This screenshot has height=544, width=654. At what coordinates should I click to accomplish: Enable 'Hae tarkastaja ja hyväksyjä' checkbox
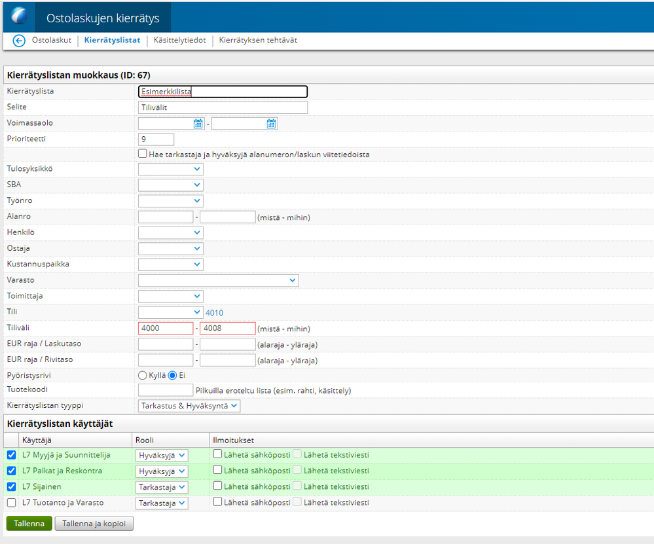click(143, 154)
